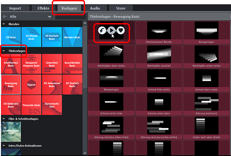Collapse the Titelvorlagen section

pos(4,51)
